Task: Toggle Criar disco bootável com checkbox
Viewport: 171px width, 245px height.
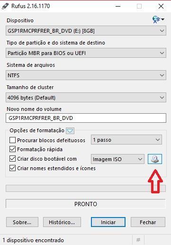Action: point(12,159)
